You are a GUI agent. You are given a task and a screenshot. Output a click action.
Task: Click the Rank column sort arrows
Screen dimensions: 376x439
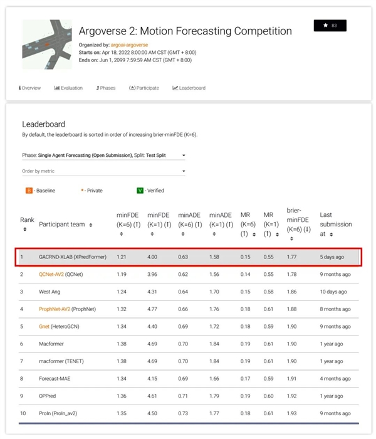tap(25, 230)
